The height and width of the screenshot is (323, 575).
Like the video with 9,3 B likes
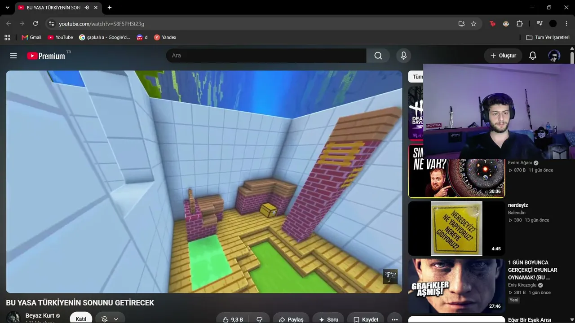pyautogui.click(x=232, y=319)
